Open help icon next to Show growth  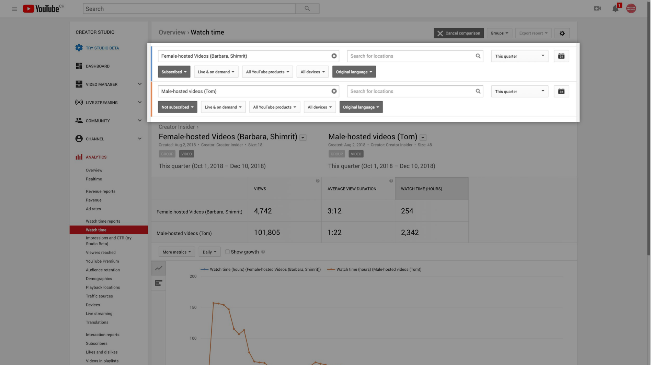[263, 252]
